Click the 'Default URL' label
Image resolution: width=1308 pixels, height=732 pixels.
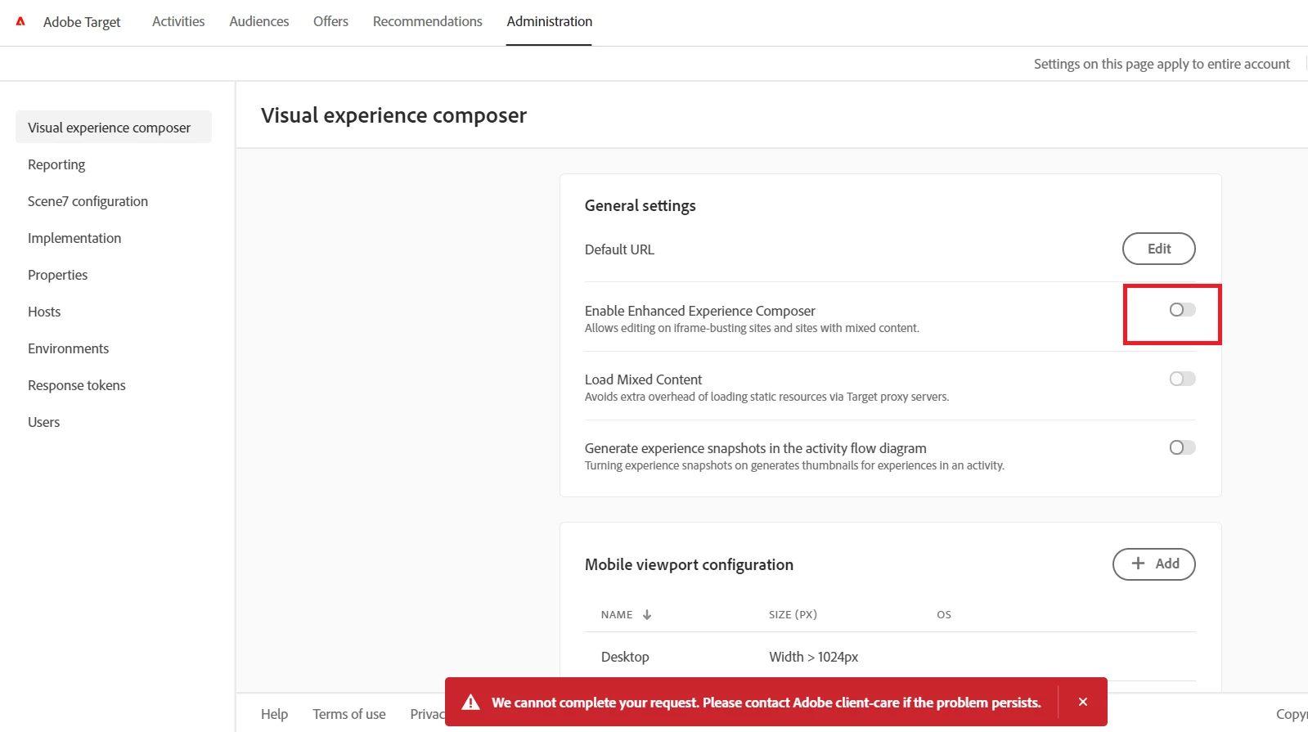619,249
